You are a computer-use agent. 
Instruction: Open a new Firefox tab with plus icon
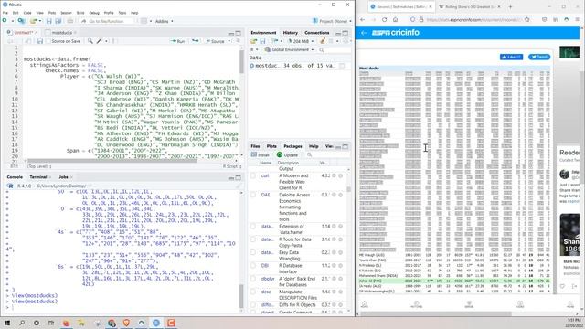(510, 6)
